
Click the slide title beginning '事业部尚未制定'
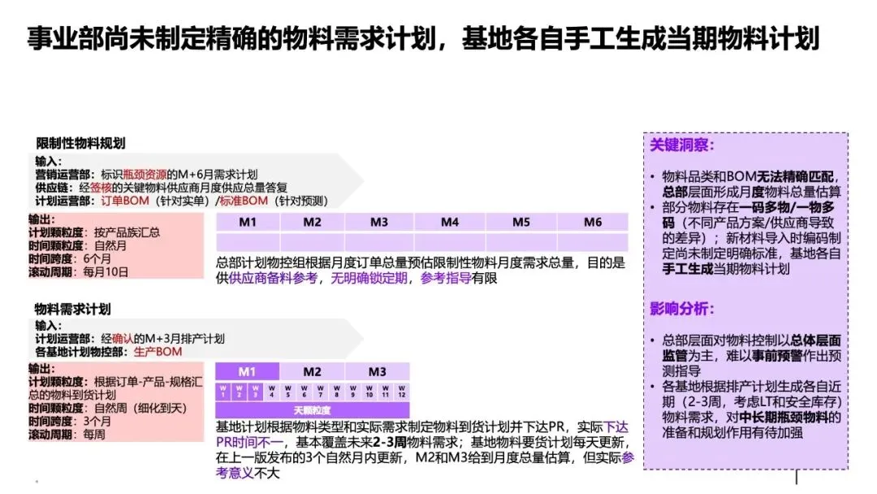423,39
